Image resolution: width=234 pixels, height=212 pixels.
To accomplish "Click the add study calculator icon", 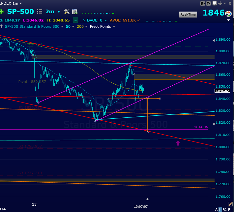I will pyautogui.click(x=75, y=12).
